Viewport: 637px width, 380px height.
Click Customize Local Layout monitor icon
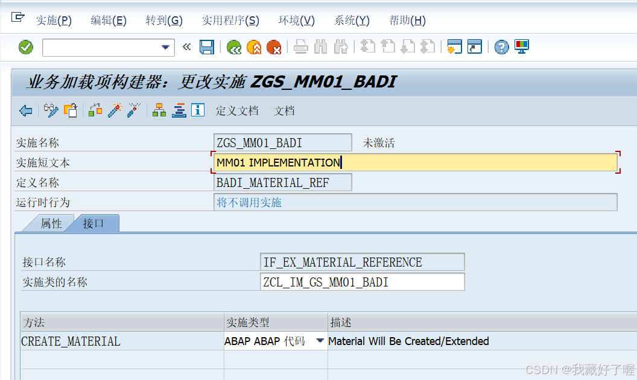tap(522, 46)
